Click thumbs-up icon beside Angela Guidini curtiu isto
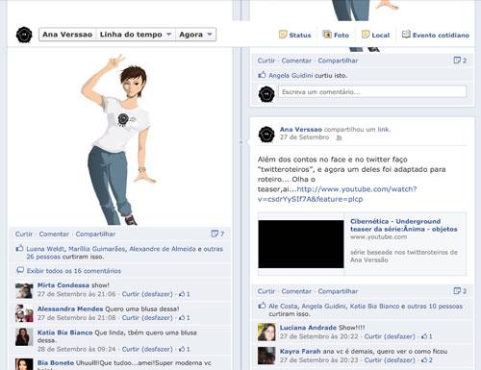This screenshot has width=481, height=370. pyautogui.click(x=262, y=75)
